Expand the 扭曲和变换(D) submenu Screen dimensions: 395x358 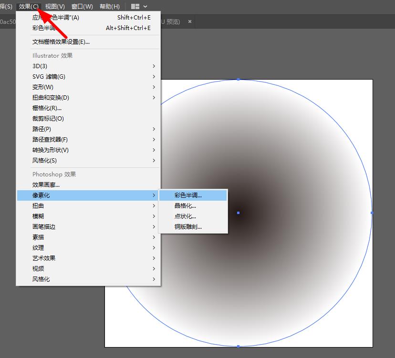pyautogui.click(x=88, y=97)
